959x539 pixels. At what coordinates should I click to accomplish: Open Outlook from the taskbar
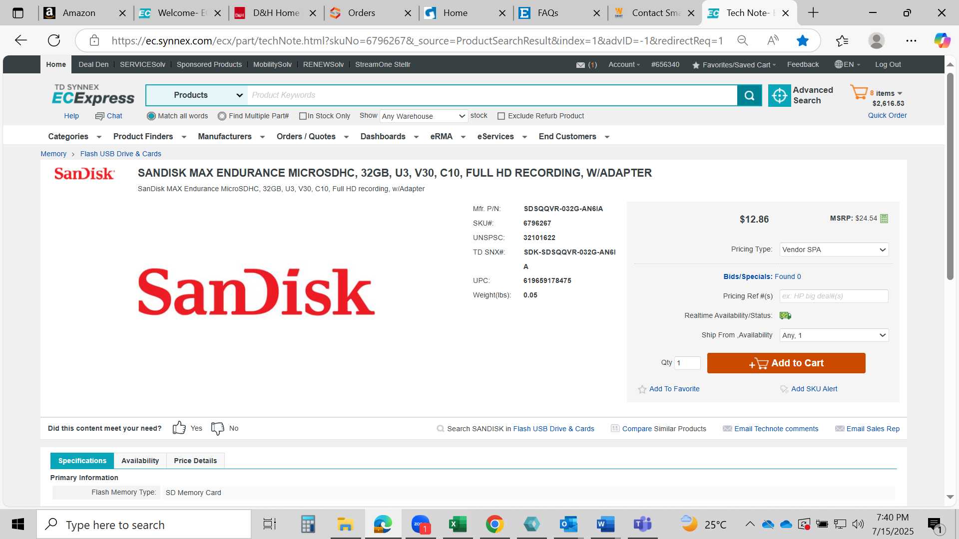coord(568,524)
